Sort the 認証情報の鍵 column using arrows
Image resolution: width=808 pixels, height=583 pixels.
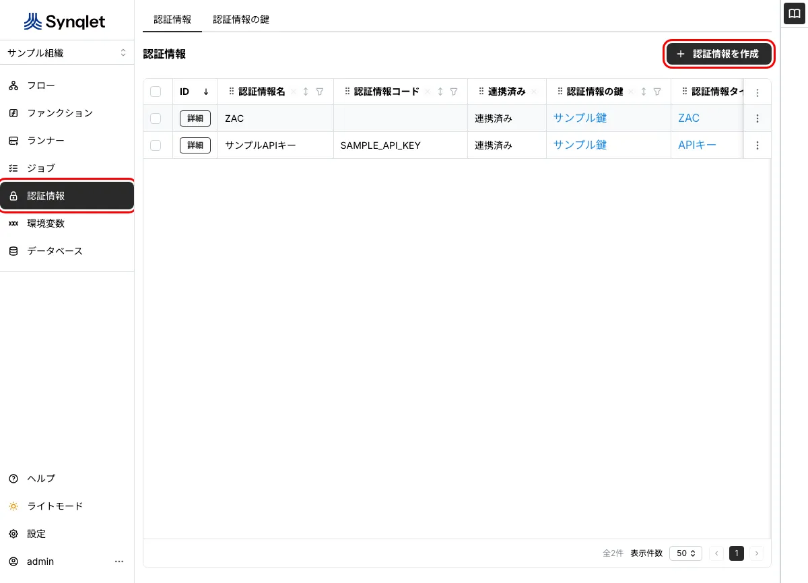(x=644, y=92)
